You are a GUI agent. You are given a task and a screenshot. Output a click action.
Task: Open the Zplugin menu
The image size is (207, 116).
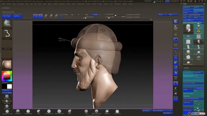(x=125, y=4)
